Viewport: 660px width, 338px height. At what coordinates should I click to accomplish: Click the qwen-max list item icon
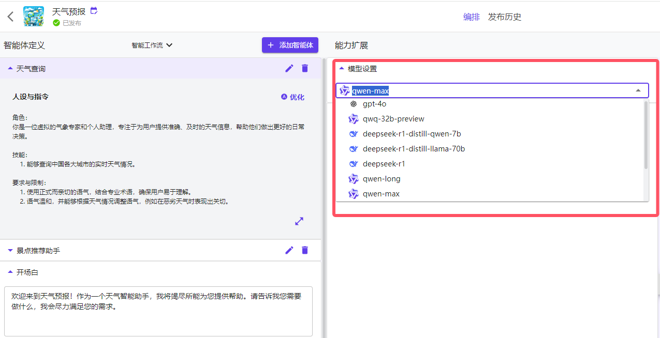click(x=354, y=194)
